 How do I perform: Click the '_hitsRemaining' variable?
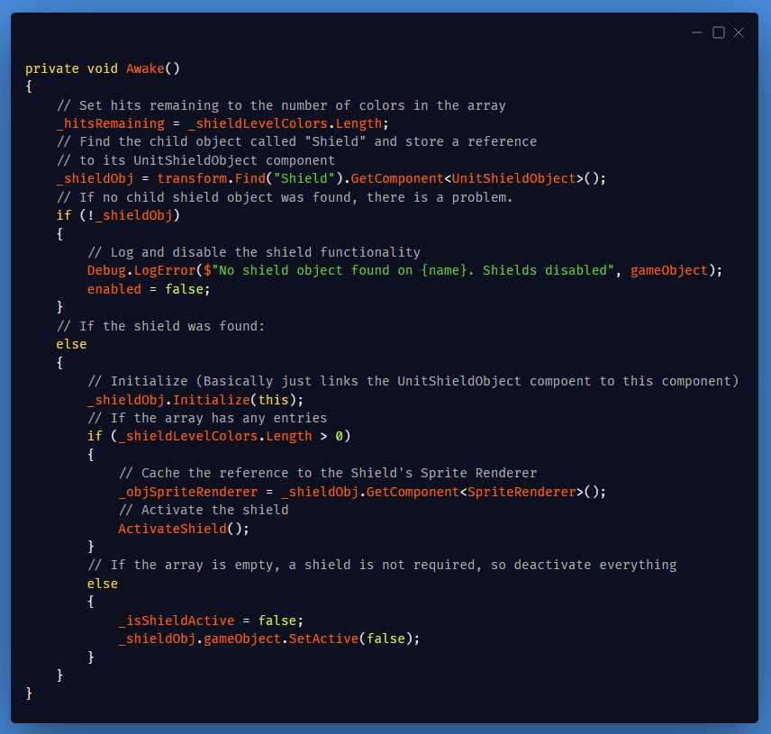coord(111,123)
